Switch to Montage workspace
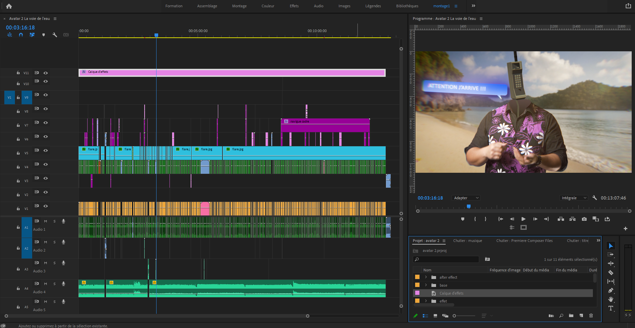The image size is (635, 328). tap(239, 6)
